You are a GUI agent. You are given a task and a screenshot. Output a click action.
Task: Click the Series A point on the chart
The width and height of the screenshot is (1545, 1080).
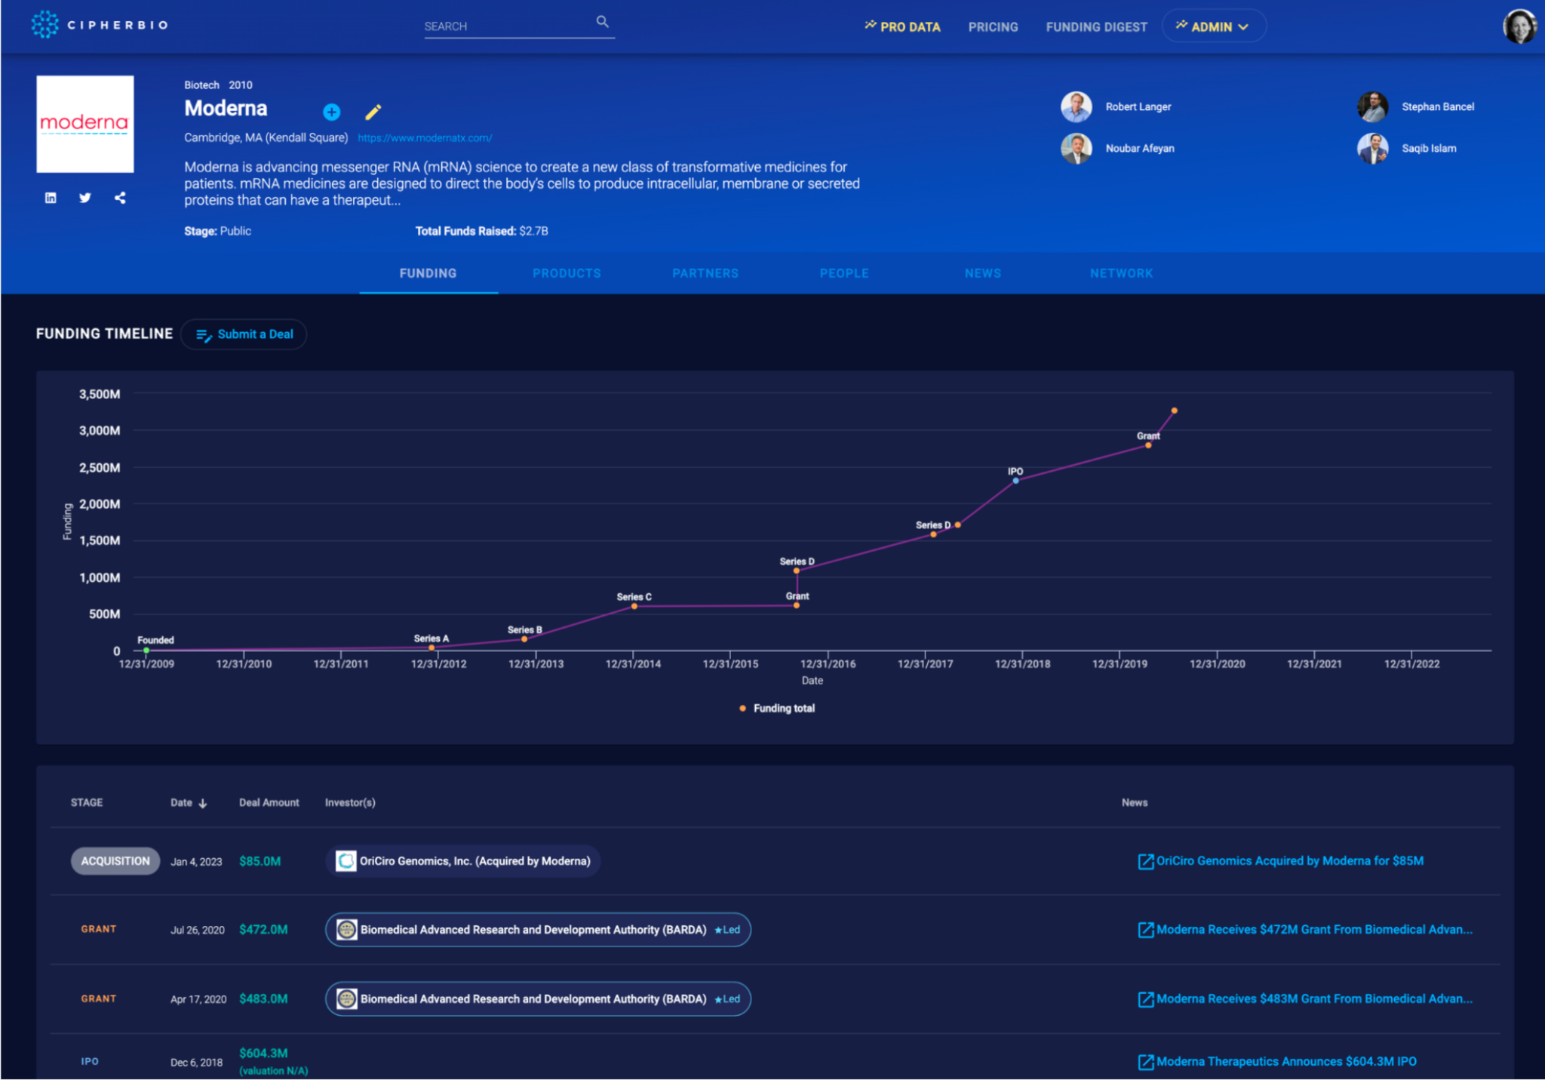click(x=432, y=648)
